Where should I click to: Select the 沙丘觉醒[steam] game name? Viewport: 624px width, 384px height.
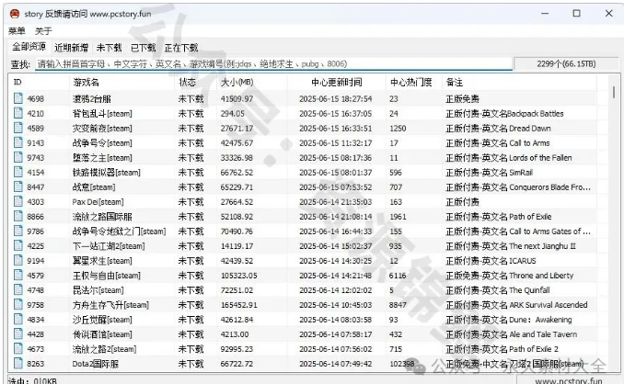[x=102, y=320]
